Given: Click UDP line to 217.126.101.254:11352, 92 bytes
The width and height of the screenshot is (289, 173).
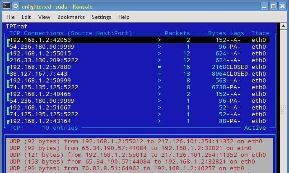Looking at the screenshot, I should [135, 141].
